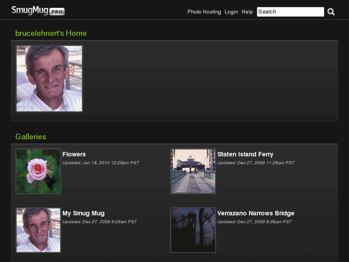Click the Verrazano Narrows Bridge title
The height and width of the screenshot is (262, 349).
255,213
